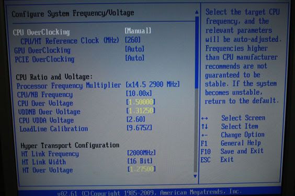295x196 pixels.
Task: Click the left-right arrows Select Screen icon
Action: point(205,118)
